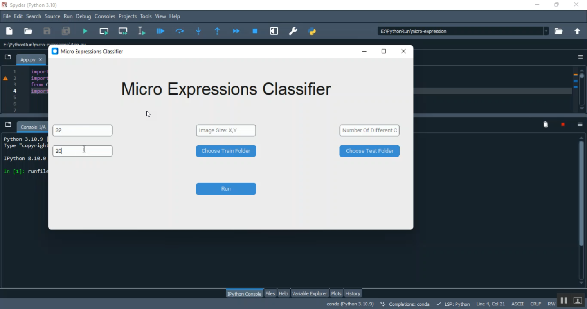The image size is (587, 309).
Task: Expand the working directory path dropdown
Action: [546, 31]
